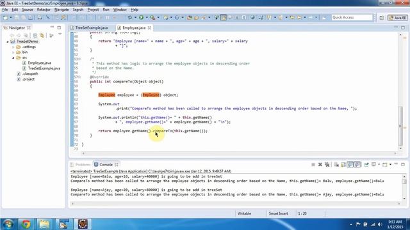
Task: Open the New file dropdown arrow
Action: (x=11, y=17)
